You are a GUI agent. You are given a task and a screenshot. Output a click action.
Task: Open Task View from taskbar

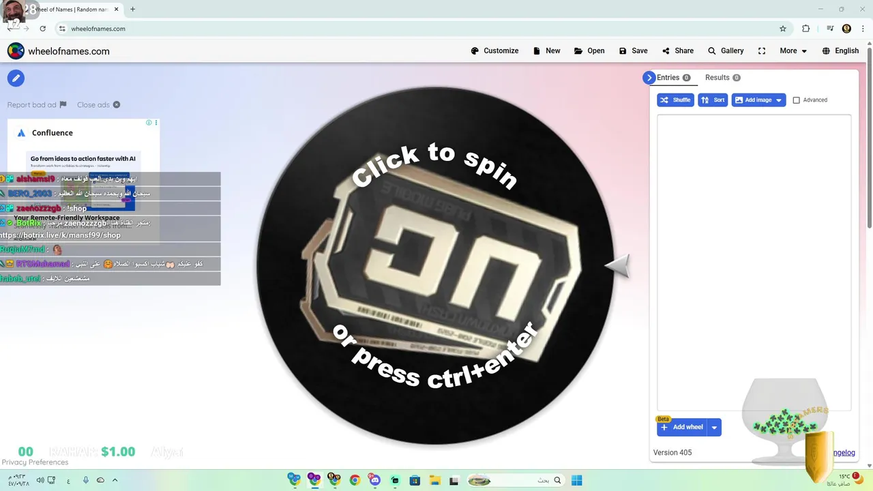(454, 480)
